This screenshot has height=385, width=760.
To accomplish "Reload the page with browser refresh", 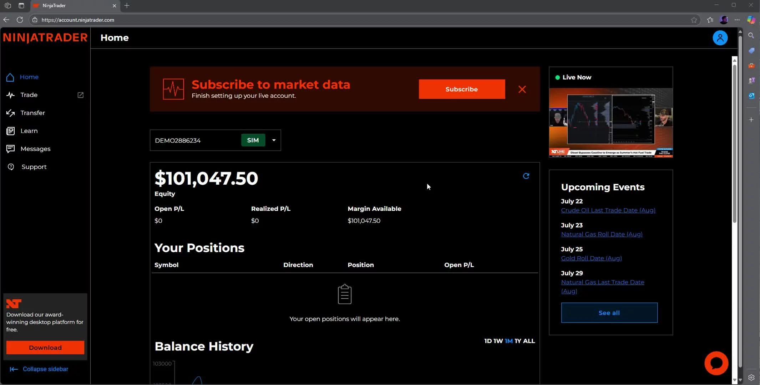I will [x=20, y=20].
